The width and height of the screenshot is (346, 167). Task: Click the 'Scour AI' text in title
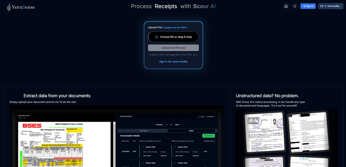tap(204, 6)
